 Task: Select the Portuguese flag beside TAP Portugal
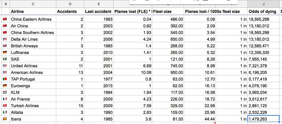pos(5,79)
